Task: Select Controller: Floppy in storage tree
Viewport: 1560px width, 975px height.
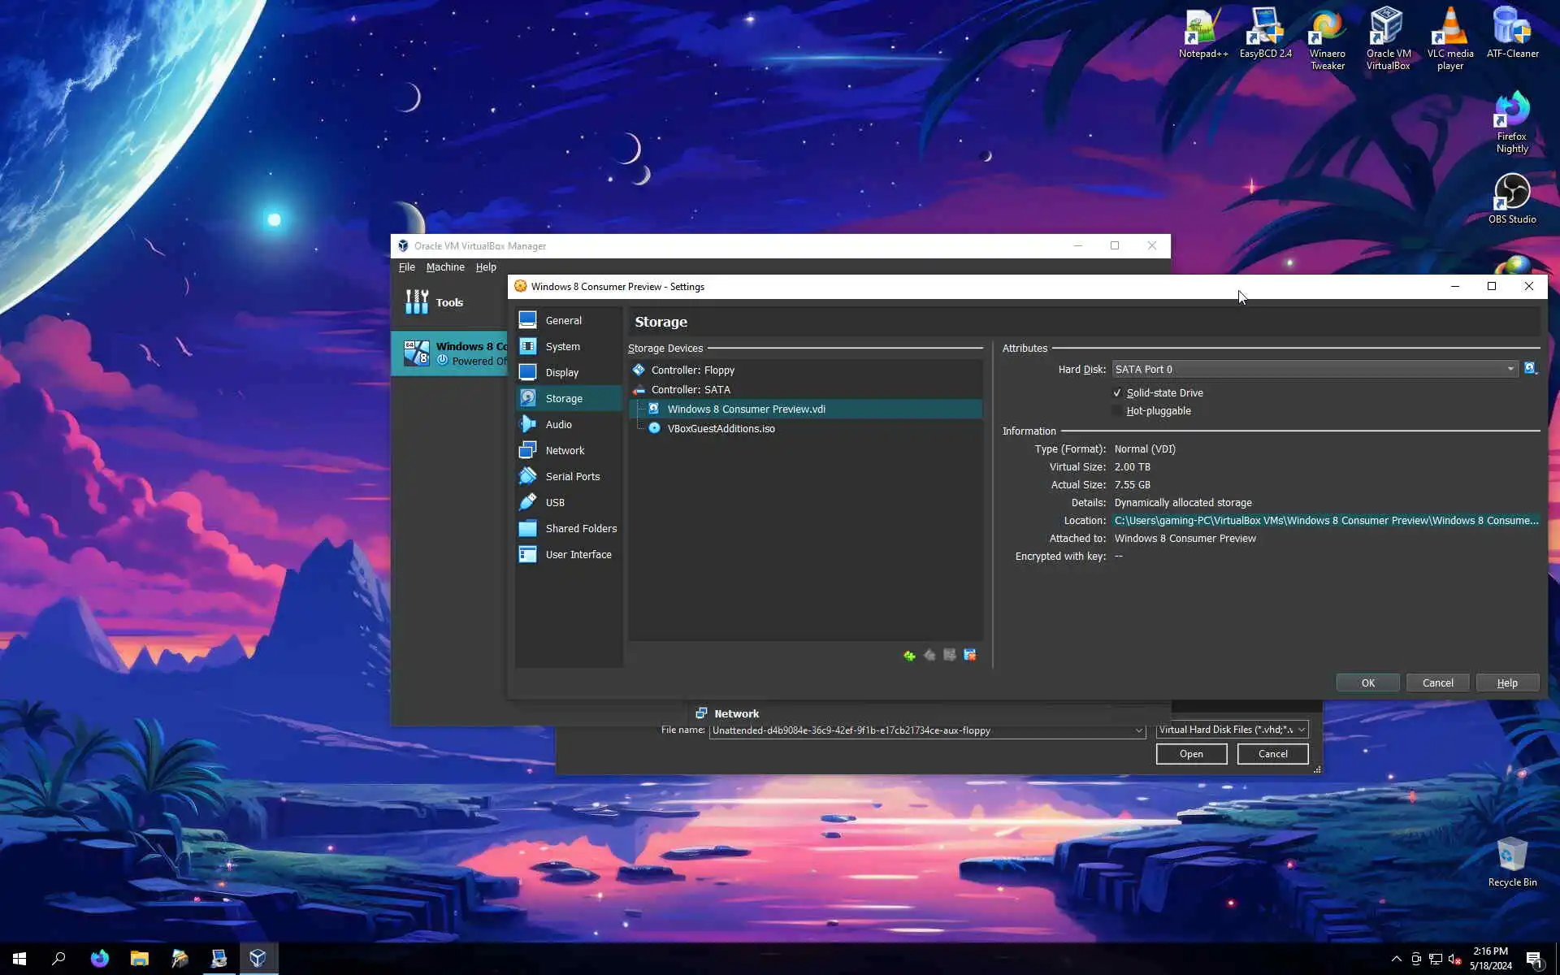Action: (692, 370)
